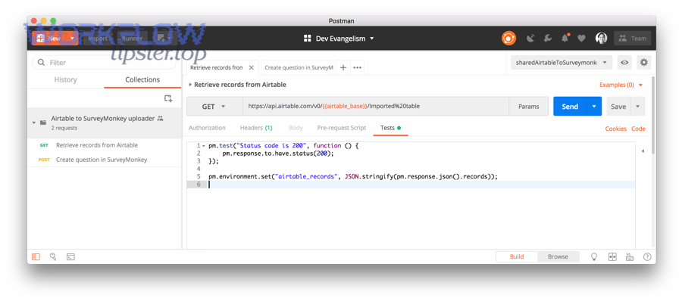Click the '2 requests' text under collection

coord(64,128)
